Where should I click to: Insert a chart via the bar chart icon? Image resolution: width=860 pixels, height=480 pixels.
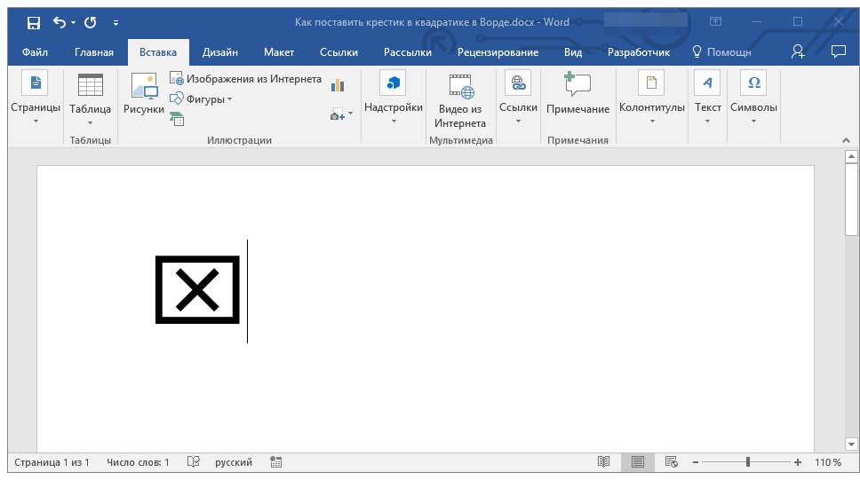tap(338, 85)
